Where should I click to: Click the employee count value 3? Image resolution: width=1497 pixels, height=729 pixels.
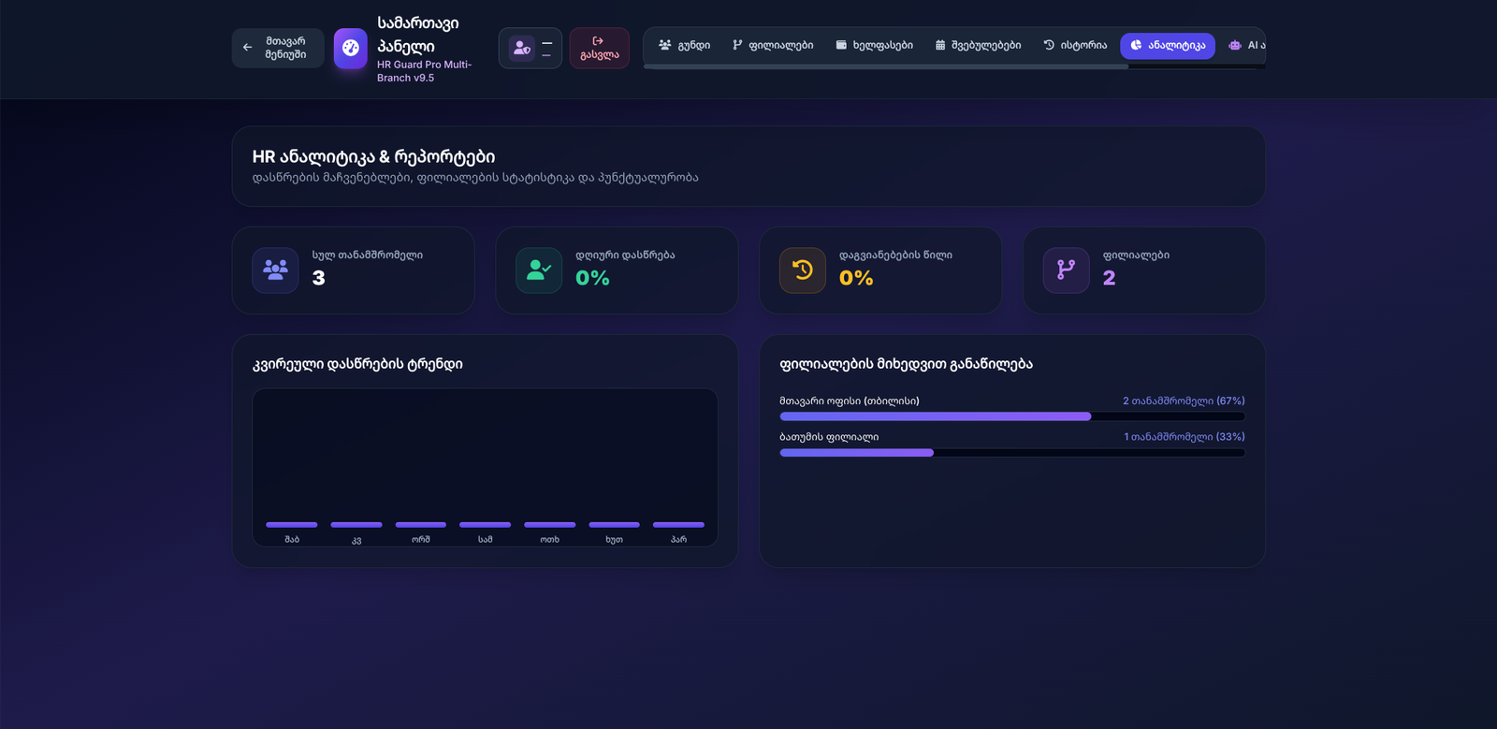point(319,278)
